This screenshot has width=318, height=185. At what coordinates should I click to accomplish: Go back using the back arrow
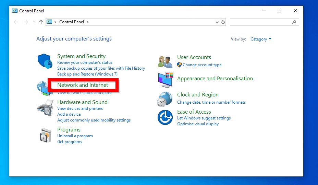tap(16, 22)
